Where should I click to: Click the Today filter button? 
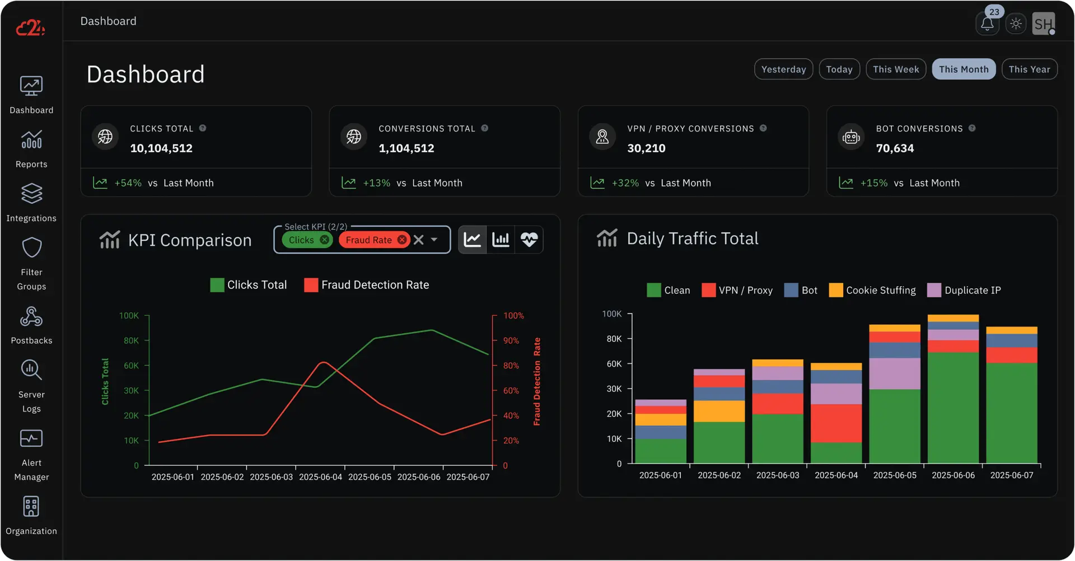pos(839,69)
